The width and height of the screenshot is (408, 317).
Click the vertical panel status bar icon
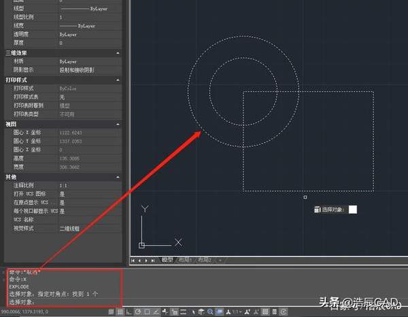click(x=274, y=312)
